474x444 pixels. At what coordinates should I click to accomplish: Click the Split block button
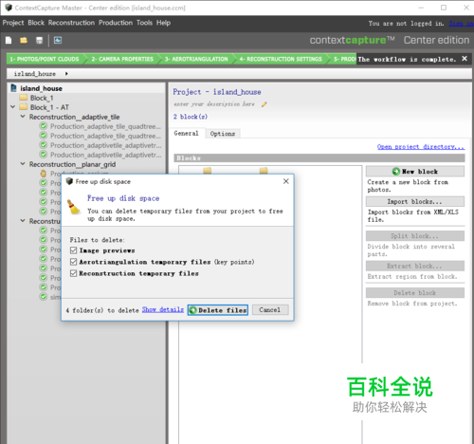[x=415, y=236]
